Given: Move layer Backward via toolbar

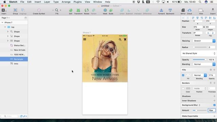Looking at the screenshot, I should click(170, 11).
